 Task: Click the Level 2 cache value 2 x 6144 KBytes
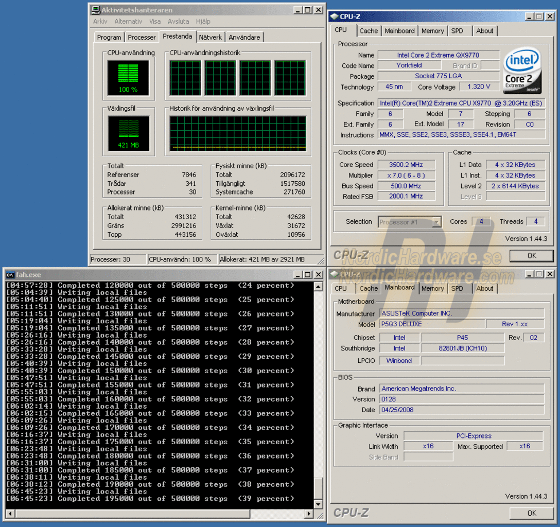click(x=515, y=186)
